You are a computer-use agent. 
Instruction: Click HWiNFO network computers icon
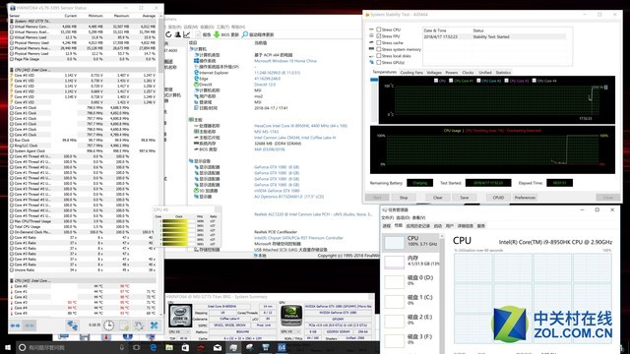pos(72,325)
